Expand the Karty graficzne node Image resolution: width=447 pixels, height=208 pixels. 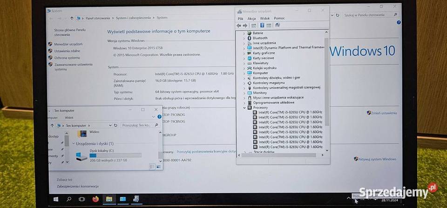[x=244, y=53]
